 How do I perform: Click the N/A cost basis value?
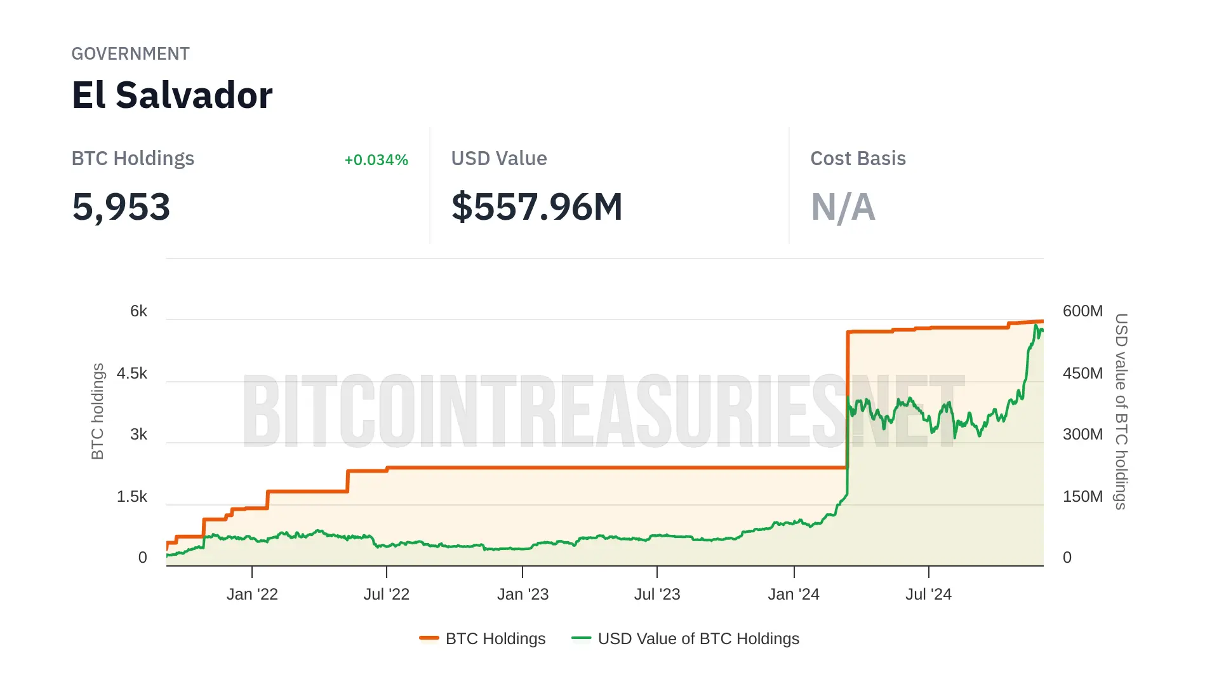pyautogui.click(x=843, y=207)
